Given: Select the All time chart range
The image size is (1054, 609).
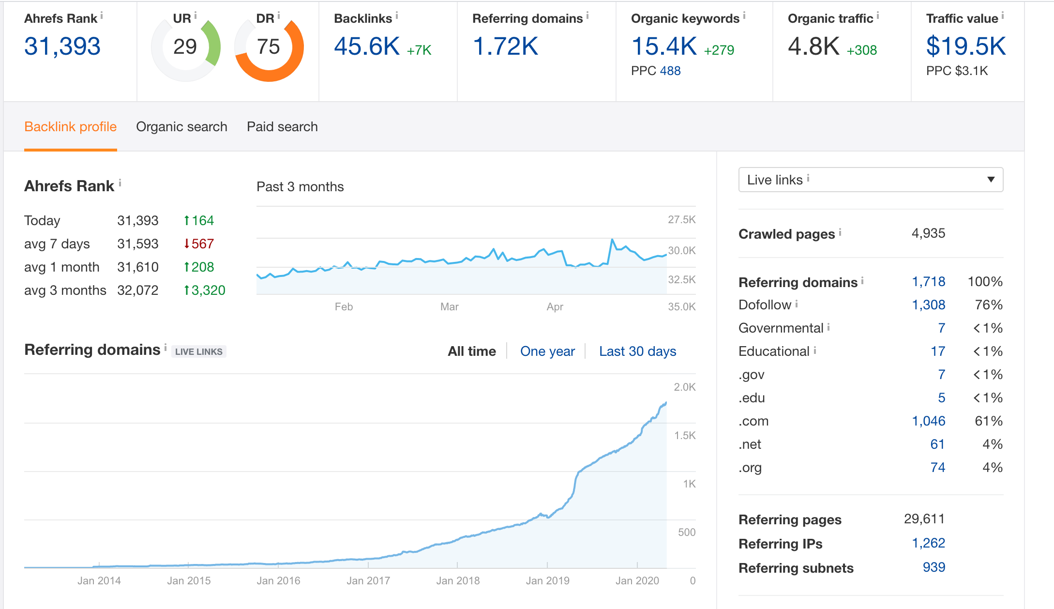Looking at the screenshot, I should coord(471,351).
